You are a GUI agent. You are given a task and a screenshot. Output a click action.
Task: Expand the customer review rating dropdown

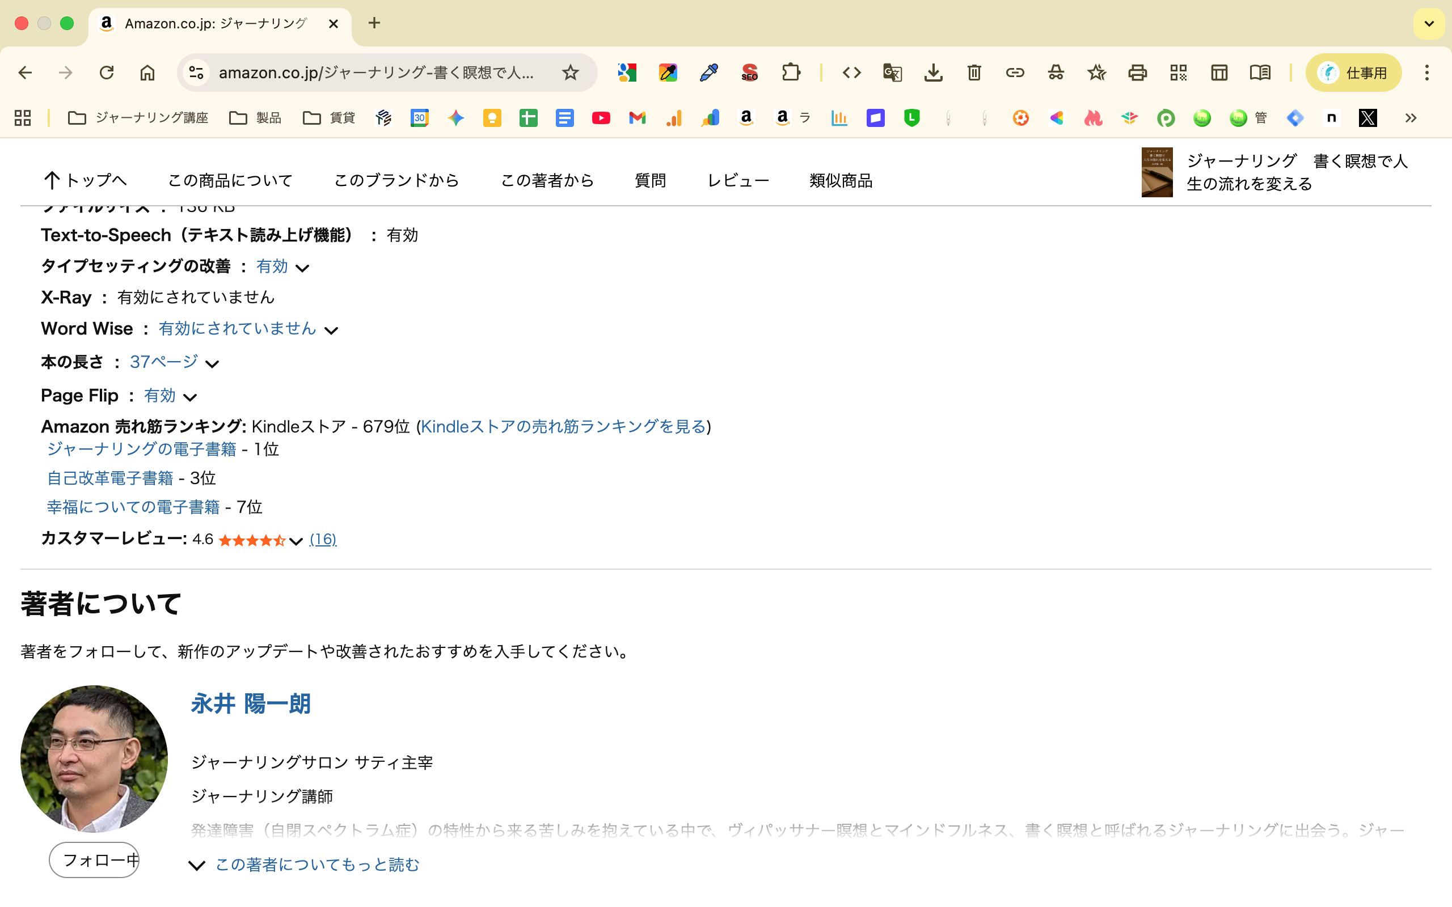tap(296, 541)
